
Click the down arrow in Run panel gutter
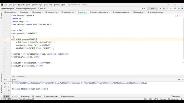coord(9,87)
